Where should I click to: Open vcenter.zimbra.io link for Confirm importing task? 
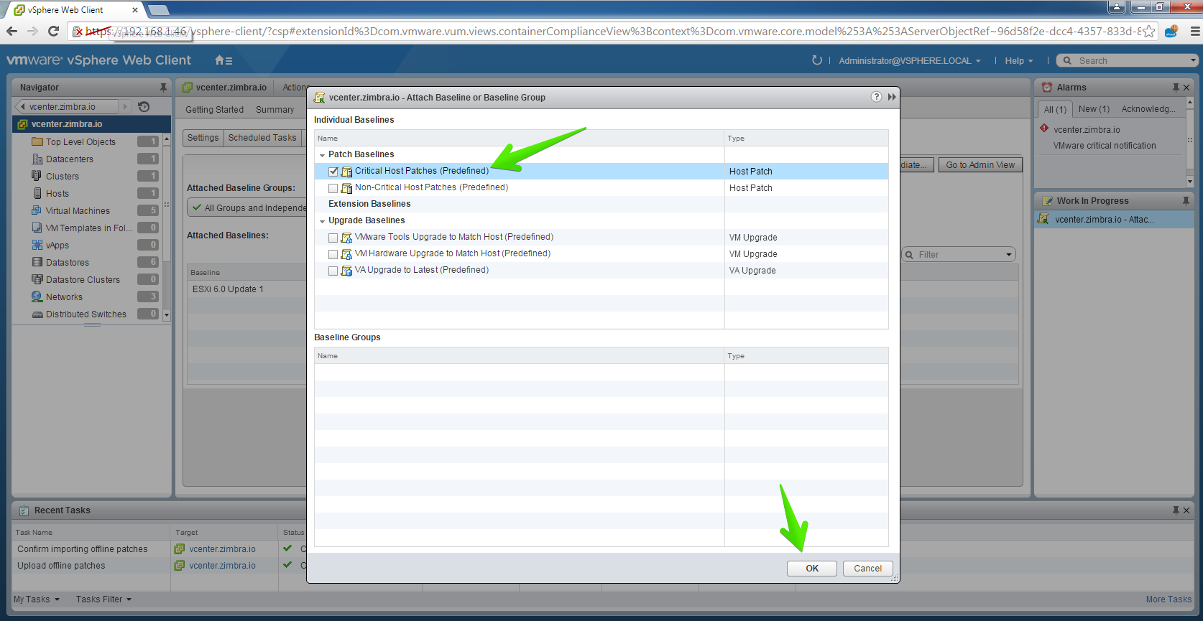tap(223, 549)
